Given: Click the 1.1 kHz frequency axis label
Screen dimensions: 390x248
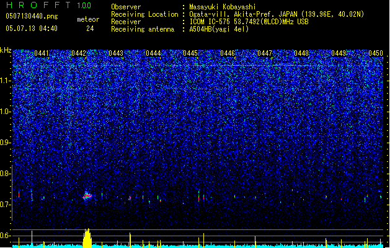Looking at the screenshot, I should coord(5,81).
